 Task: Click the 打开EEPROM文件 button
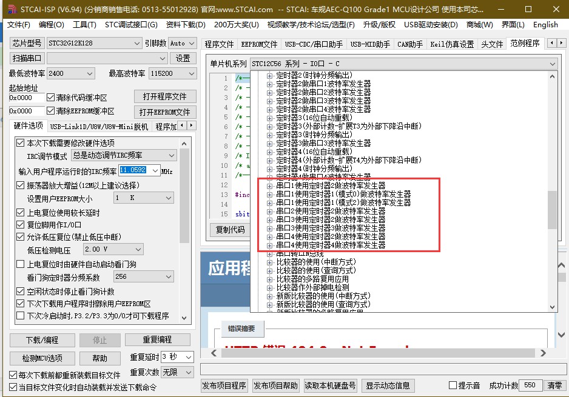pos(165,112)
